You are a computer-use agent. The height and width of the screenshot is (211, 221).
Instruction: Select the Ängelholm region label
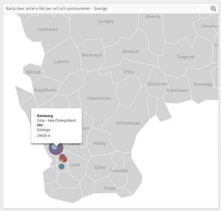[45, 90]
